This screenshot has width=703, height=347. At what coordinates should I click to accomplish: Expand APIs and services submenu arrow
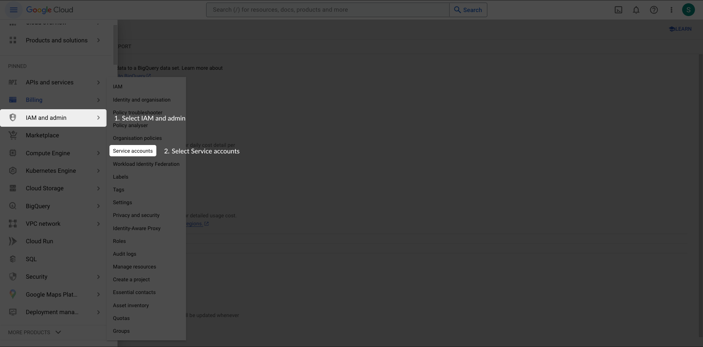[98, 82]
